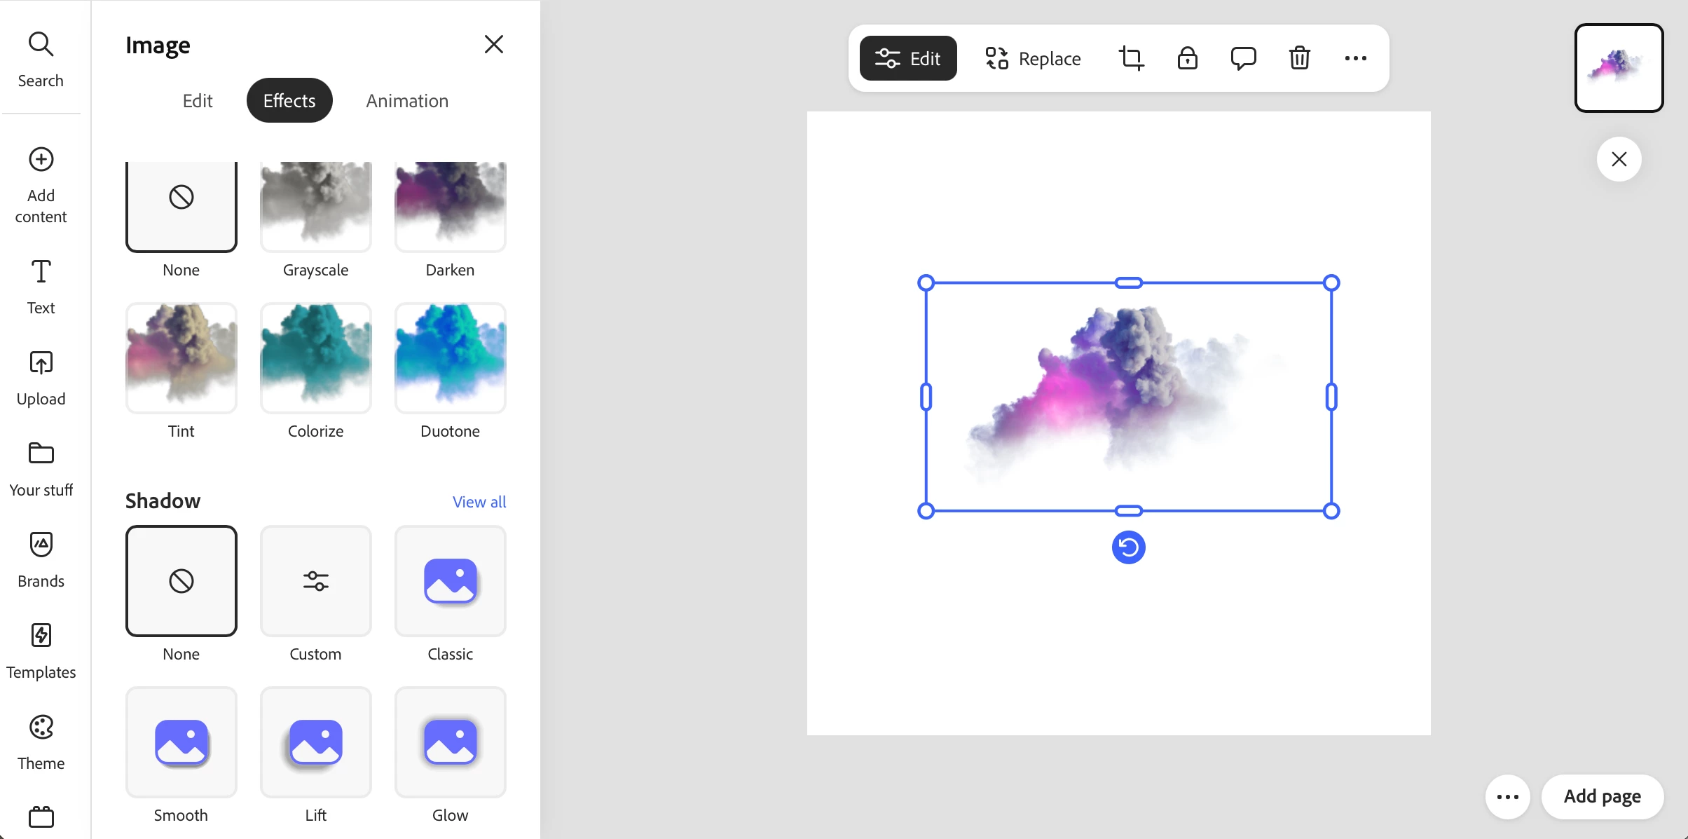The image size is (1688, 839).
Task: Open Custom shadow settings
Action: pos(315,580)
